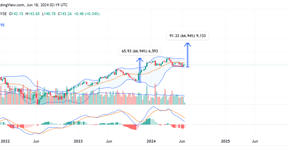Click the Jun label after 2025
288x157 pixels.
coord(255,140)
